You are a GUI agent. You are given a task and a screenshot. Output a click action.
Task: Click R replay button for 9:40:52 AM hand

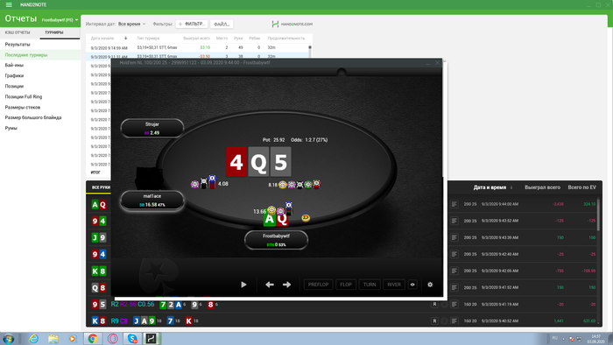click(x=434, y=320)
